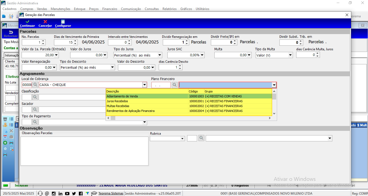Viewport: 368px width, 196px height.
Task: Increase No. Parcelas with up arrow
Action: tap(43, 41)
